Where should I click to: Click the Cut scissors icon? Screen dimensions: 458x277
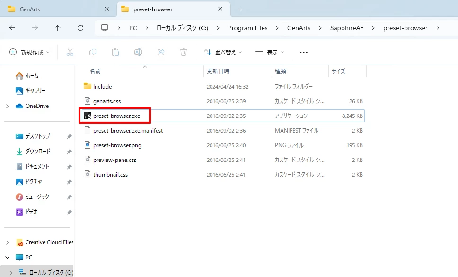click(x=70, y=52)
